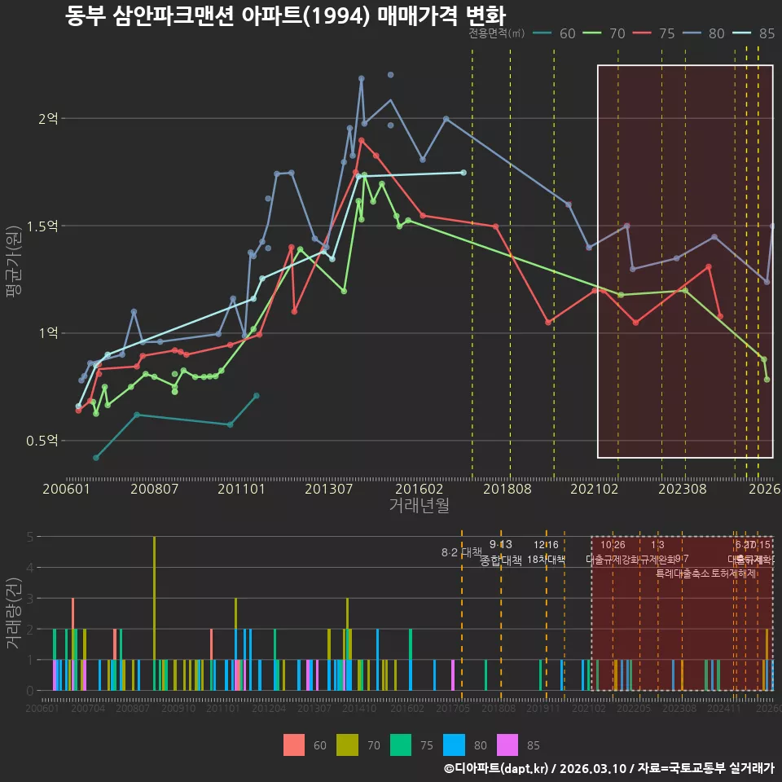The image size is (782, 782).
Task: Click the salmon 60 volume legend swatch
Action: point(294,745)
